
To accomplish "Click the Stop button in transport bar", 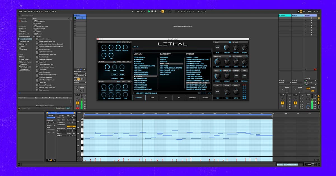I will tap(152, 12).
